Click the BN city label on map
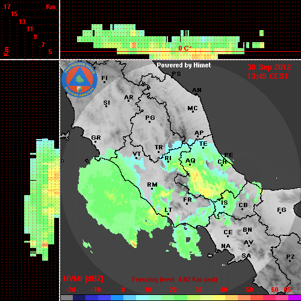This screenshot has width=301, height=301. pos(247,229)
